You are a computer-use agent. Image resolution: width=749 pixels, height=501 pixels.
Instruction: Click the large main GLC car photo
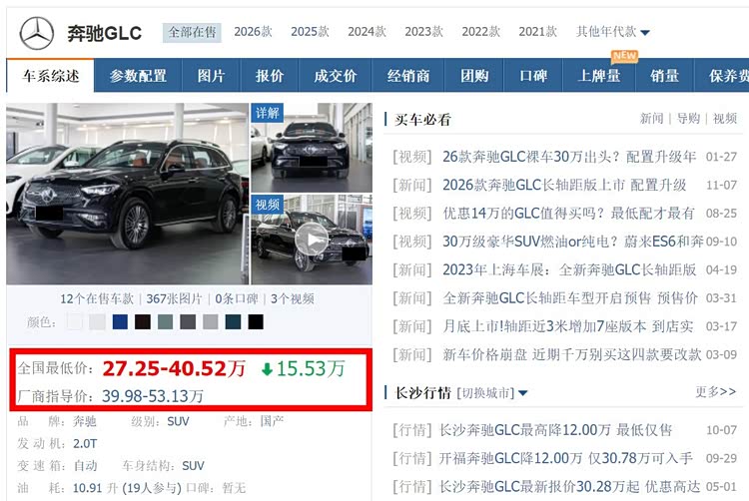click(127, 194)
